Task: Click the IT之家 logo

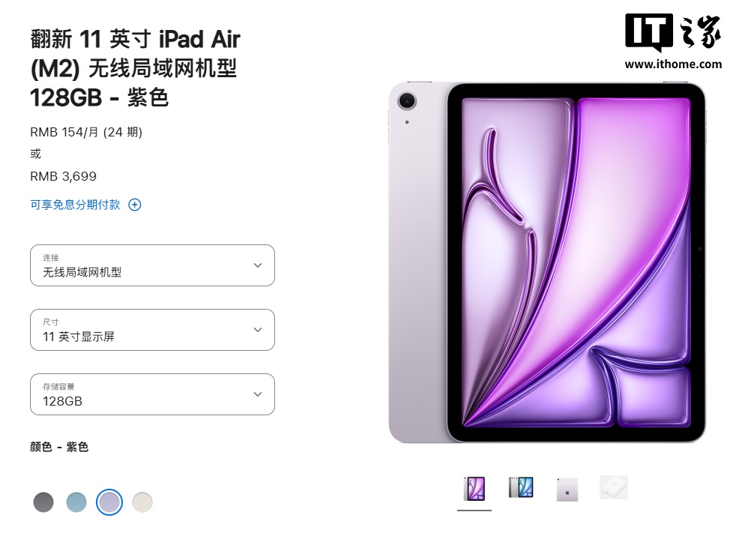Action: pyautogui.click(x=673, y=31)
